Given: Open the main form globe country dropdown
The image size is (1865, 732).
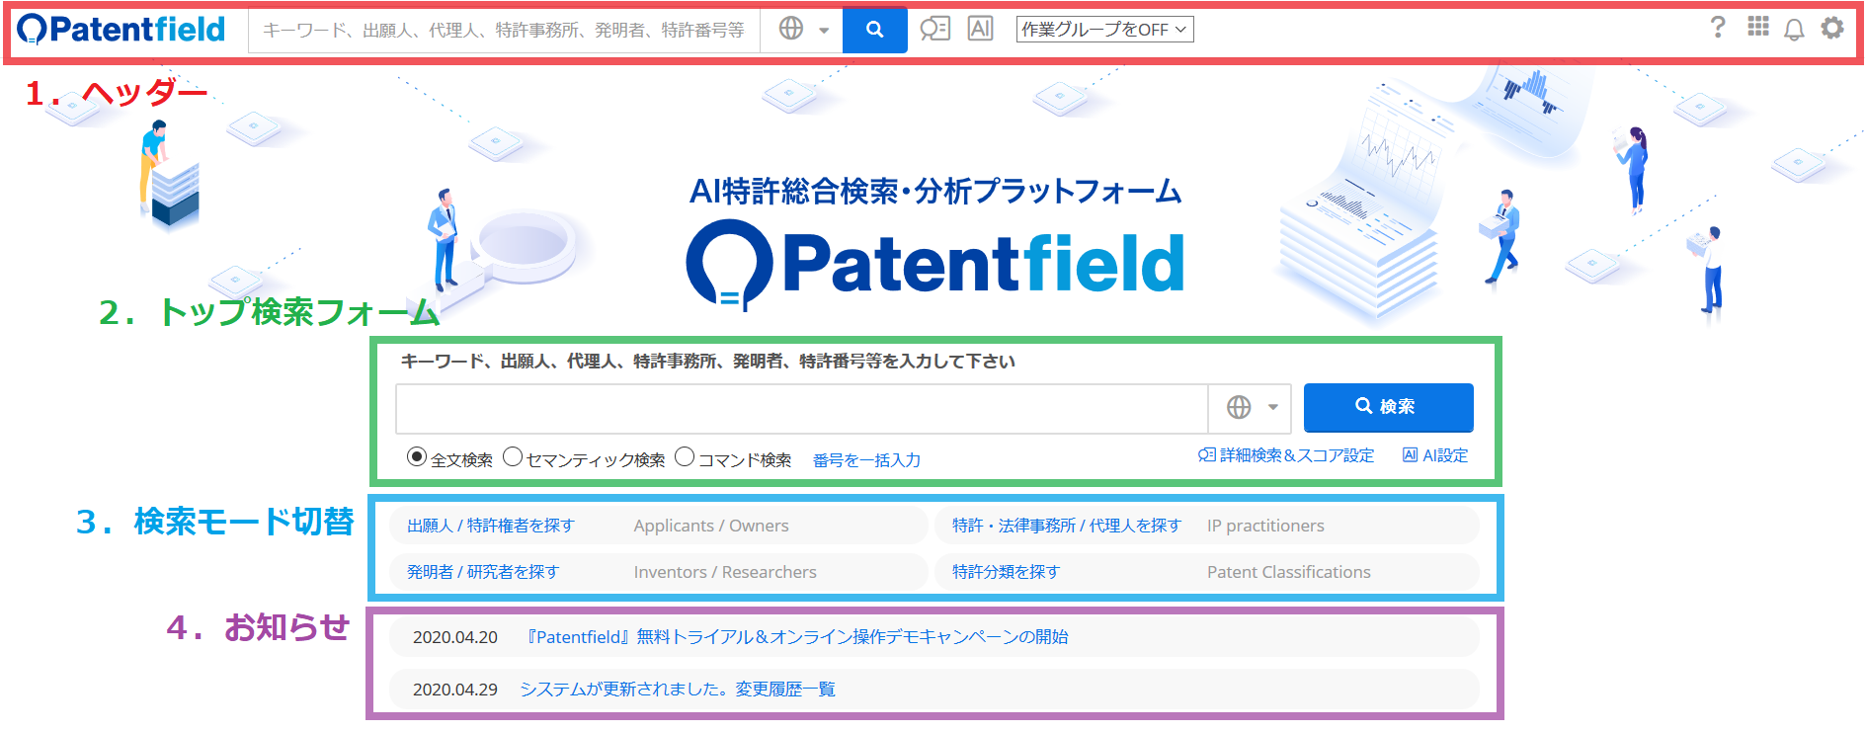Looking at the screenshot, I should click(x=1251, y=408).
